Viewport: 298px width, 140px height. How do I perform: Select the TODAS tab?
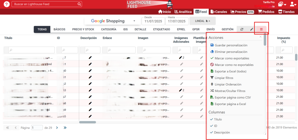42,29
